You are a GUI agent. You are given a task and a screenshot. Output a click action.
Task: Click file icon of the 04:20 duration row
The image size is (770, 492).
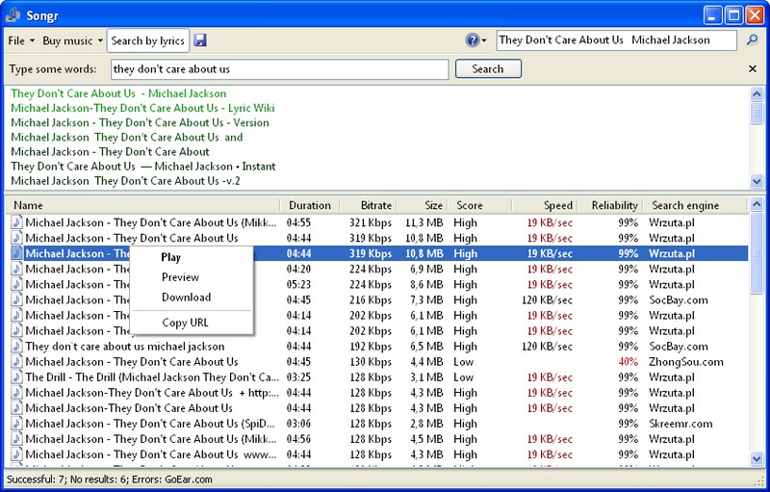[17, 269]
